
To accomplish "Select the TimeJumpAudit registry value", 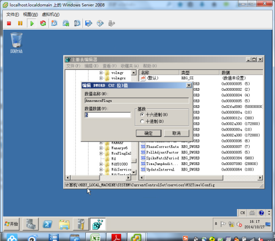I will pyautogui.click(x=162, y=163).
